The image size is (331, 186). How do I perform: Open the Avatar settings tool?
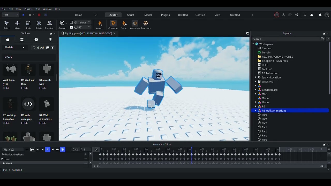point(100,25)
